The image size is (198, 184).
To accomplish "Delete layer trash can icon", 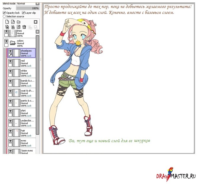I will [24, 27].
